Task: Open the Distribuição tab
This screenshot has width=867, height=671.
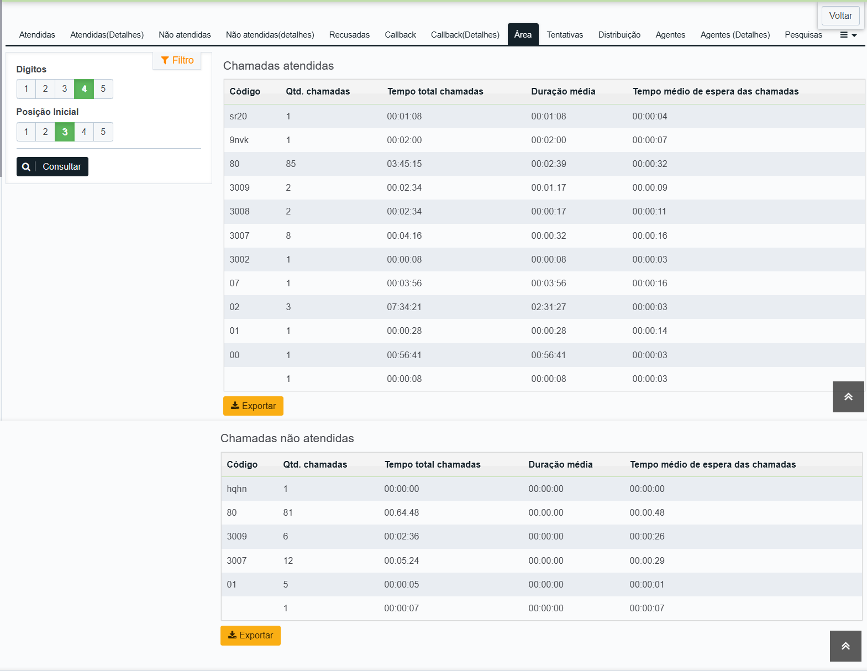Action: (619, 35)
